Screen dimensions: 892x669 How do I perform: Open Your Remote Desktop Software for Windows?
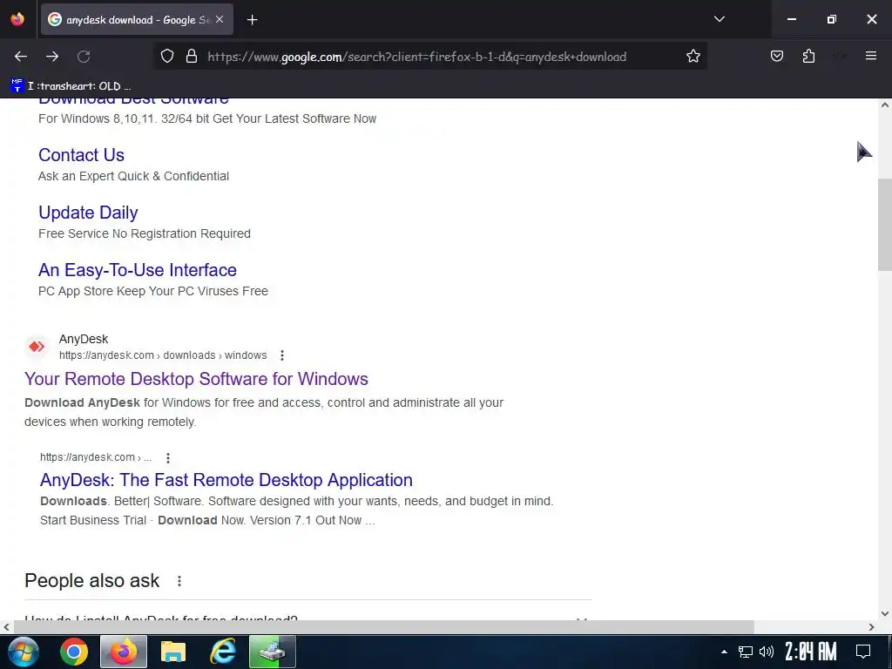coord(196,379)
